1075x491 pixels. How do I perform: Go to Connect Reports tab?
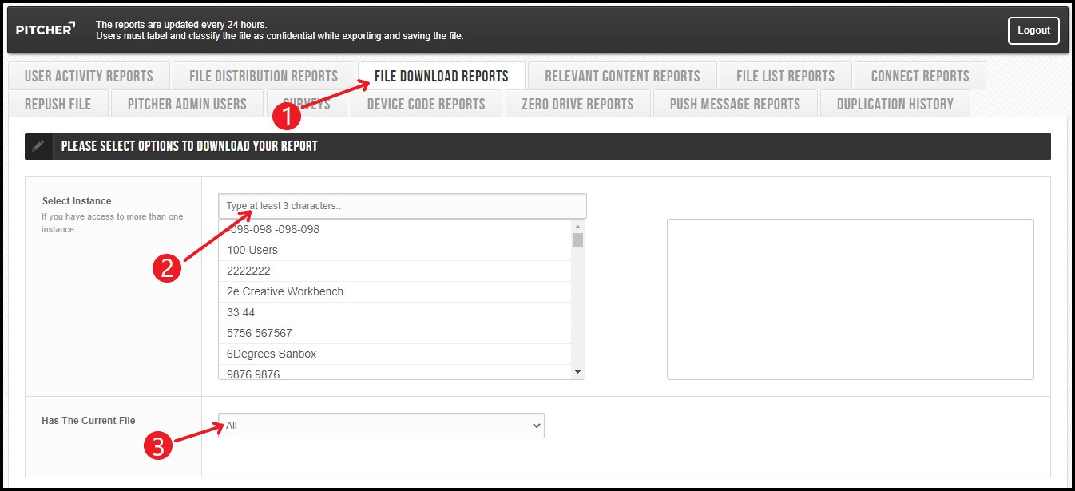(x=920, y=77)
